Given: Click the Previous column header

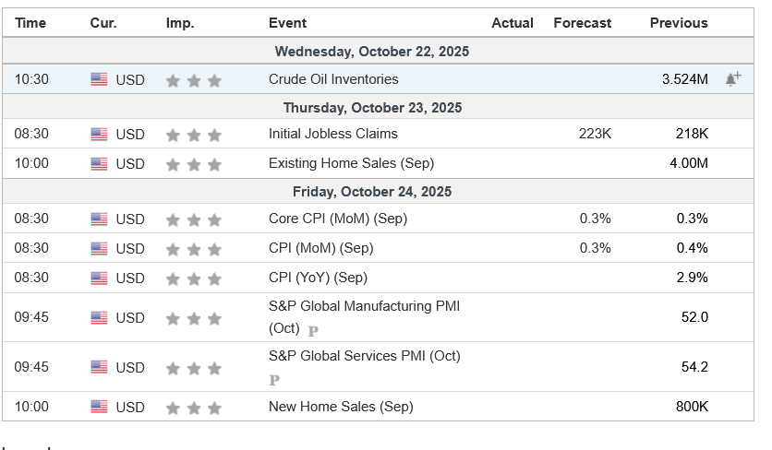Looking at the screenshot, I should coord(679,23).
